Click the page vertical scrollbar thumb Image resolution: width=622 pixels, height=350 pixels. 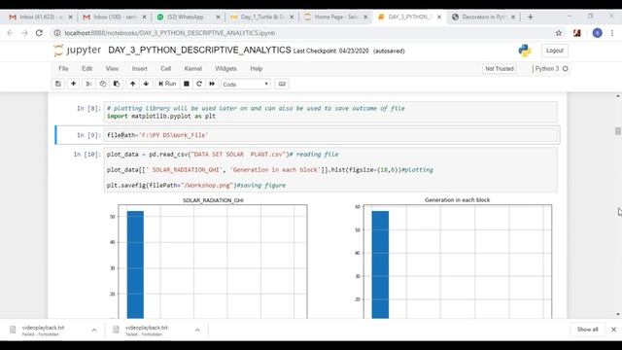coord(618,131)
